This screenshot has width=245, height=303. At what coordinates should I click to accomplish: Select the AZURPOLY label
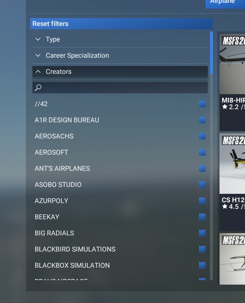51,201
